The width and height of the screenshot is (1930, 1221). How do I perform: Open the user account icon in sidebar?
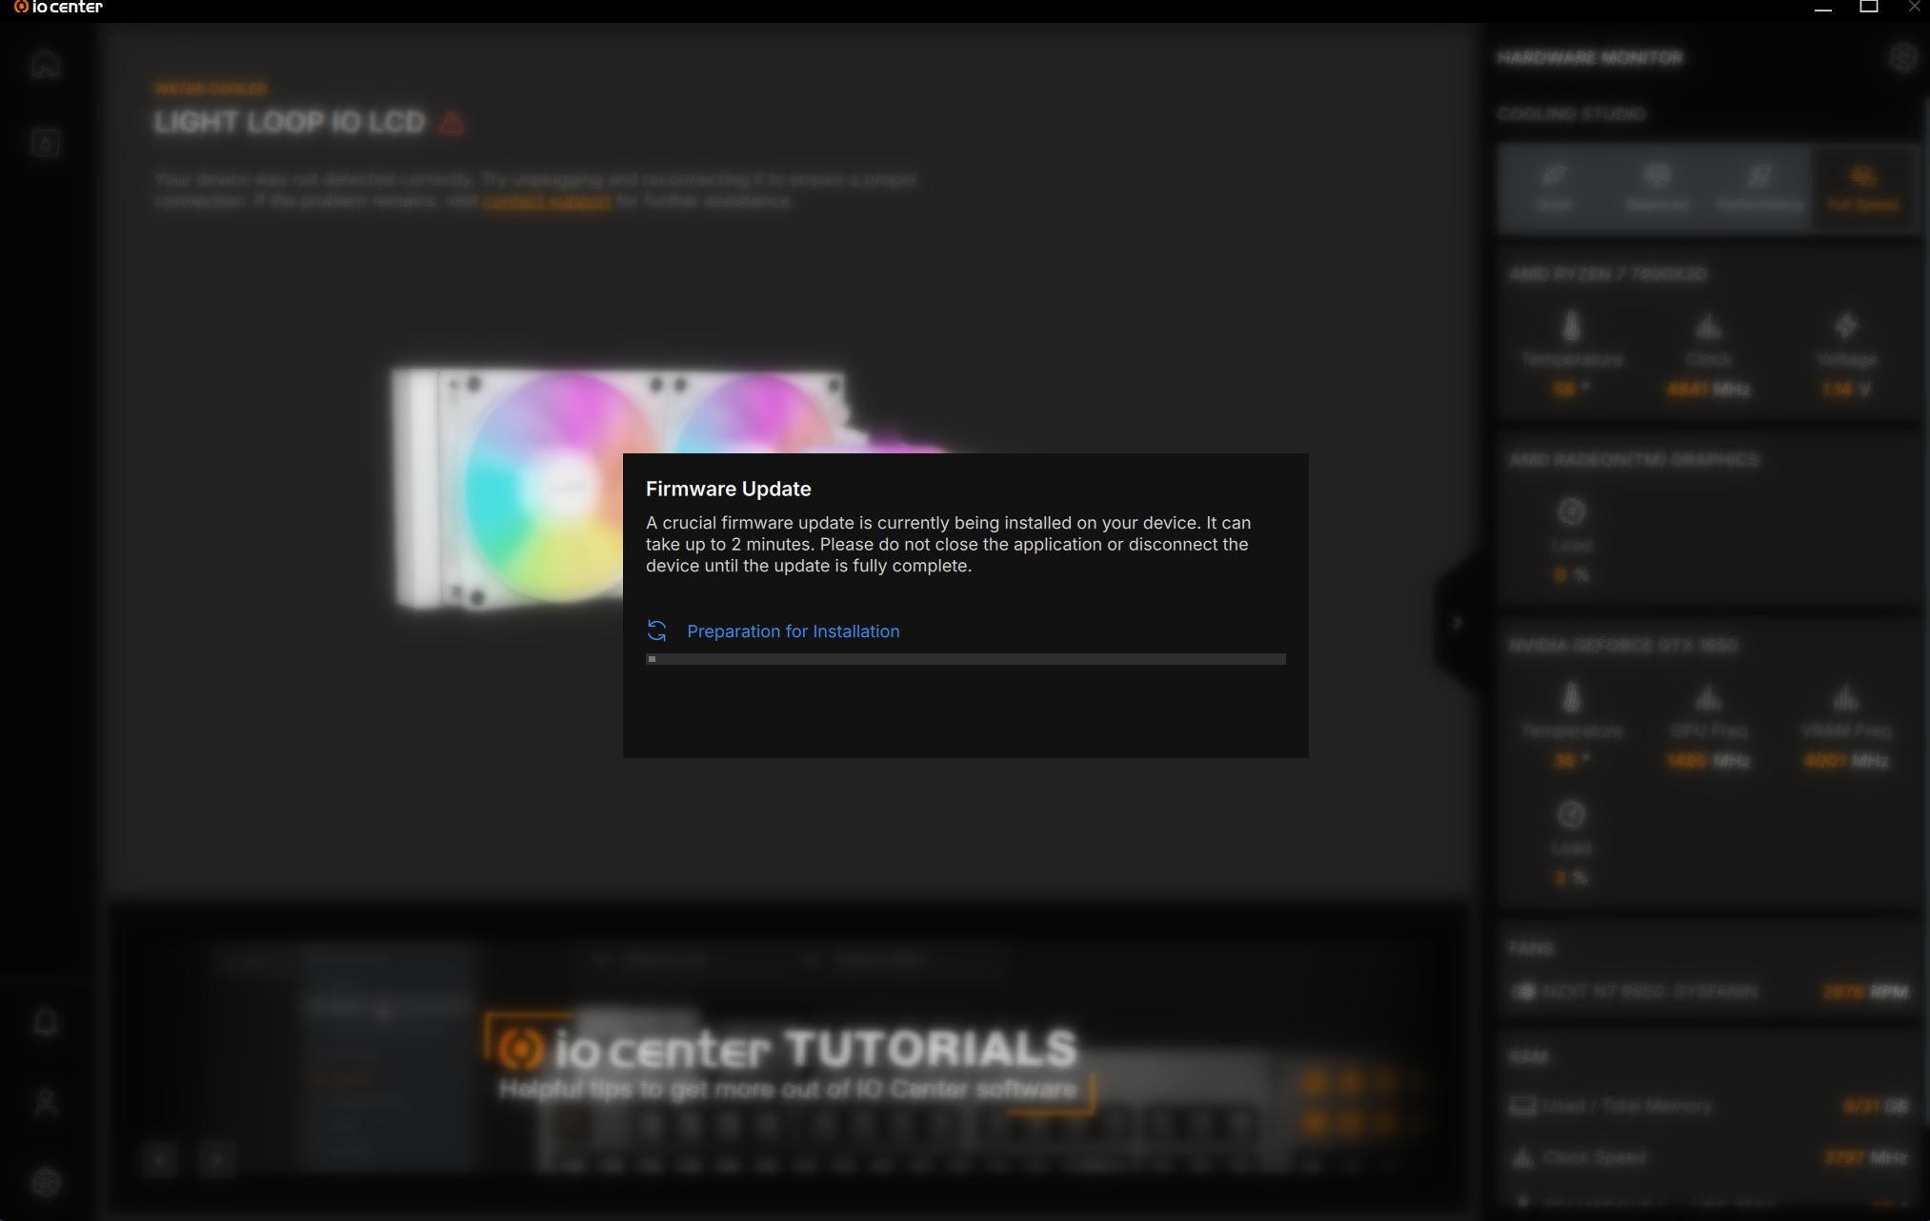[x=45, y=1103]
